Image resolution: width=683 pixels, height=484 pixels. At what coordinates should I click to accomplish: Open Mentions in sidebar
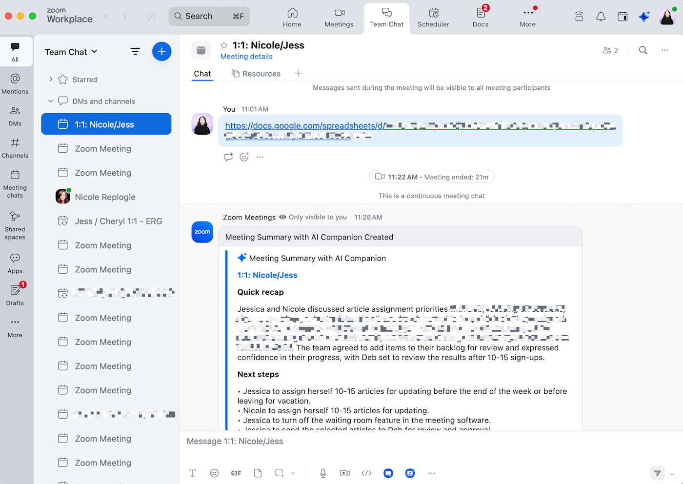click(x=15, y=83)
